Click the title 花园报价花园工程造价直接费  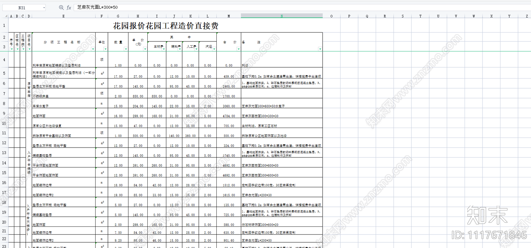166,26
